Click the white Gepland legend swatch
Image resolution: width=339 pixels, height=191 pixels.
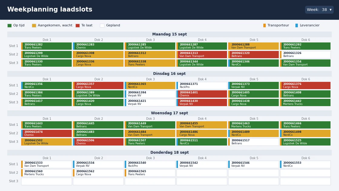coord(102,25)
